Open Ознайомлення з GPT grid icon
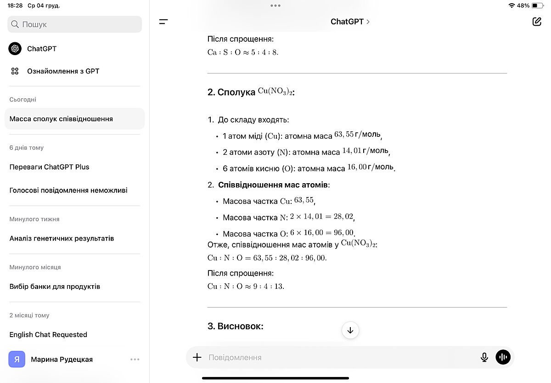The height and width of the screenshot is (383, 551). click(15, 71)
